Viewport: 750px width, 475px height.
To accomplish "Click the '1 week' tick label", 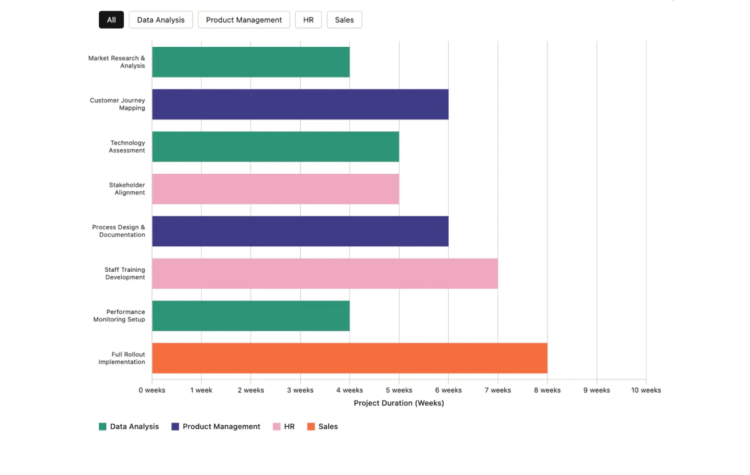I will point(201,390).
